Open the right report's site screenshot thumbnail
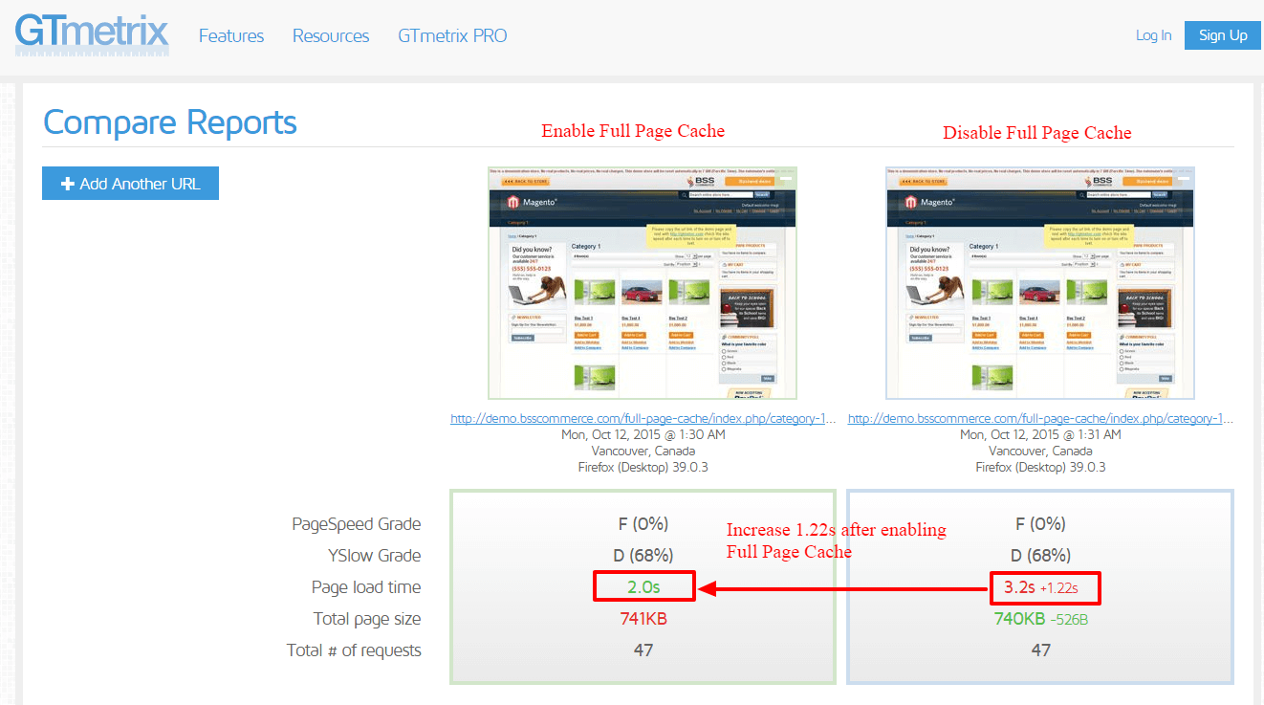 click(x=1040, y=283)
